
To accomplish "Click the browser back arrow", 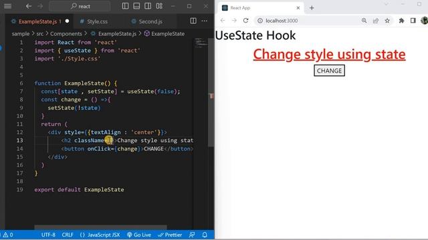I will point(223,21).
